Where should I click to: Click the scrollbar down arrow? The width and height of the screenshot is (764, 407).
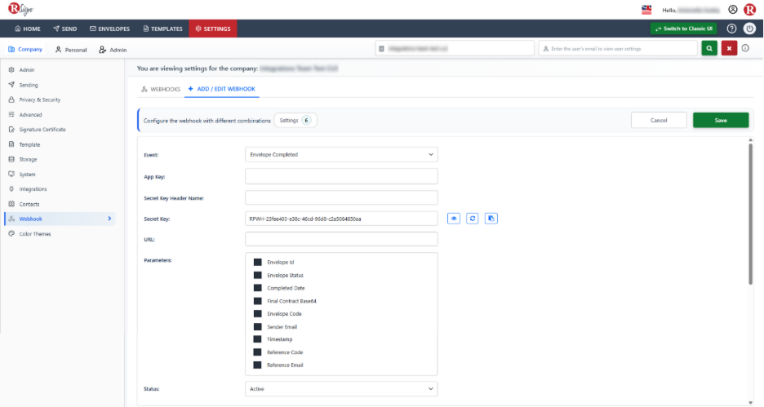point(750,403)
